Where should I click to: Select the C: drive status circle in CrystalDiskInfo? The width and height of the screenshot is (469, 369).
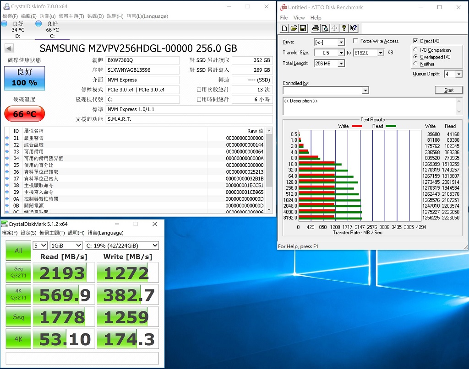tap(38, 24)
